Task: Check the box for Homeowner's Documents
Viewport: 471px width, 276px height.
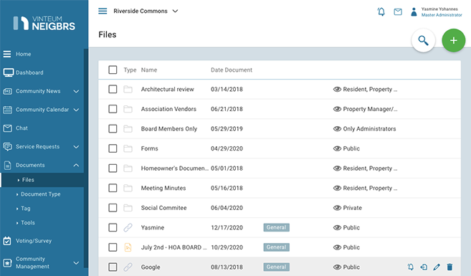Action: 113,168
